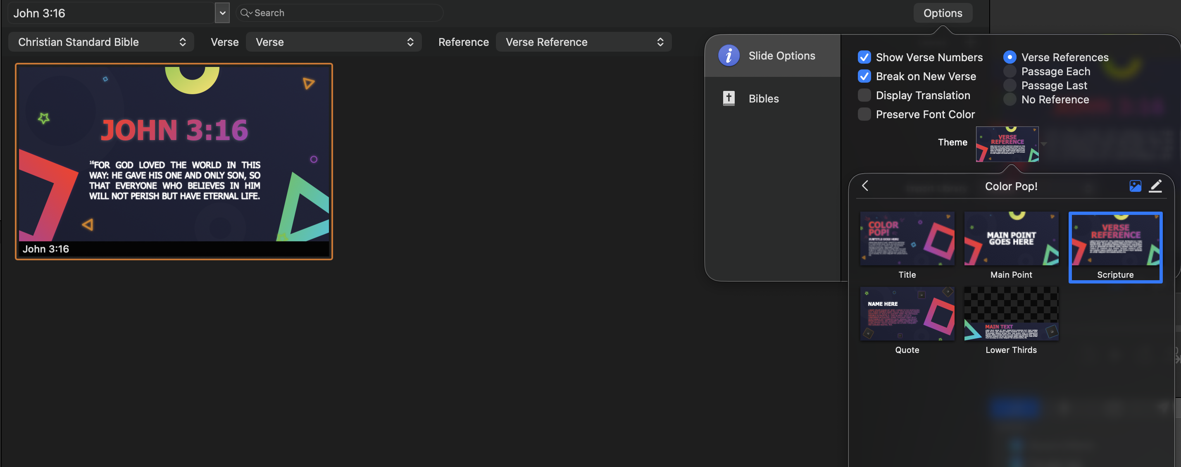1181x467 pixels.
Task: Select Verse References radio button
Action: (1010, 57)
